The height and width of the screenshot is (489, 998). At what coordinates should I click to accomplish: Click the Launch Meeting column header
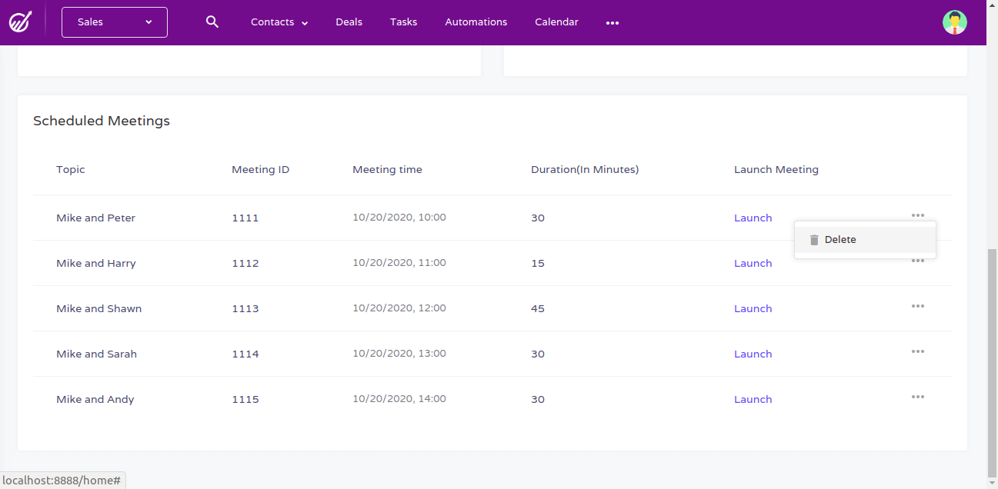776,169
